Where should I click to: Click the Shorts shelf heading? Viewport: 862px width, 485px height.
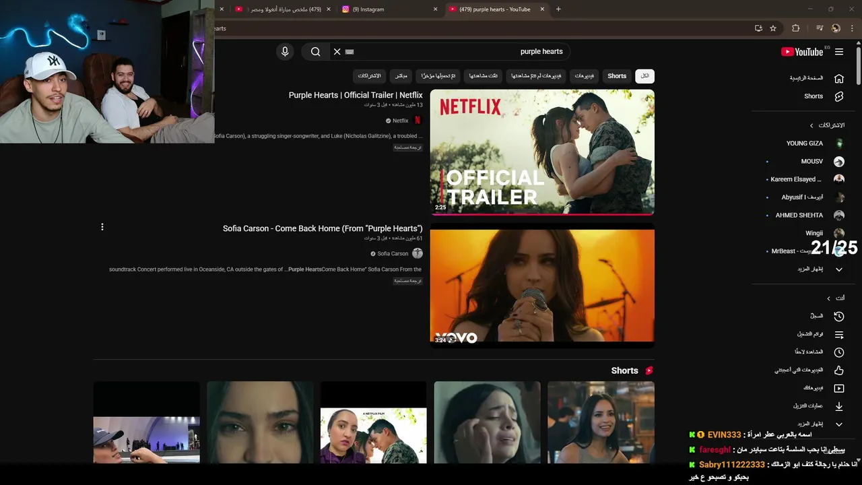[x=624, y=370]
